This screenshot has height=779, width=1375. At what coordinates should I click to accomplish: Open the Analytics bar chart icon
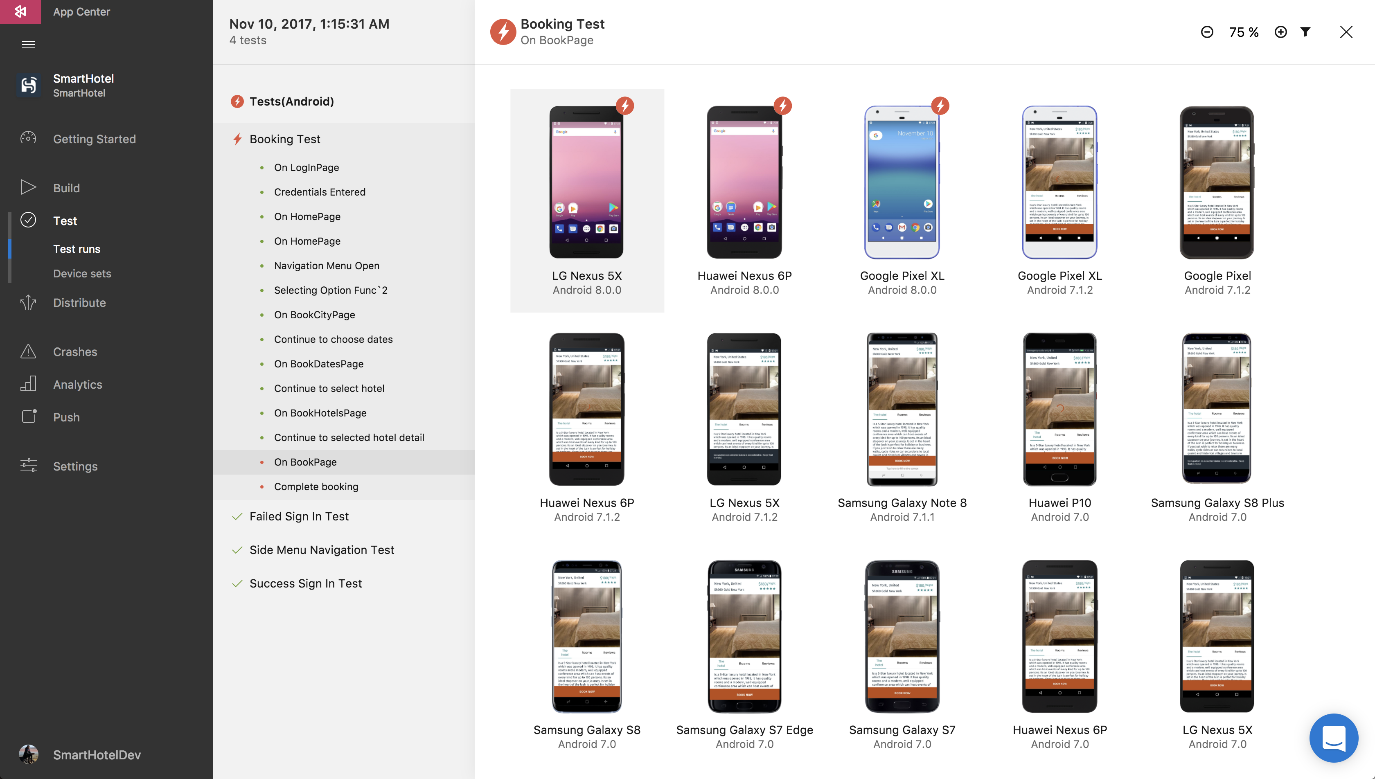(x=28, y=384)
